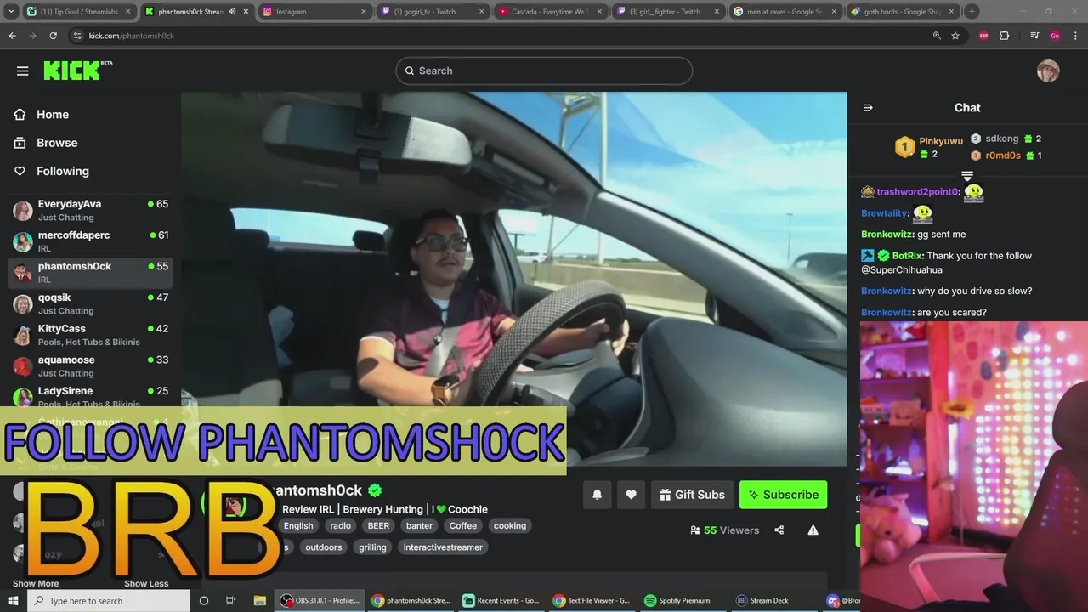Open File Explorer from taskbar
The height and width of the screenshot is (612, 1088).
(260, 601)
